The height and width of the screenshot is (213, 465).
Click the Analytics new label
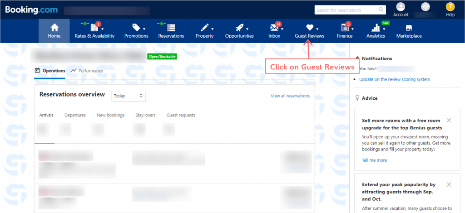pos(386,23)
